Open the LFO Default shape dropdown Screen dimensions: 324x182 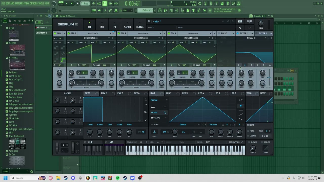186,125
